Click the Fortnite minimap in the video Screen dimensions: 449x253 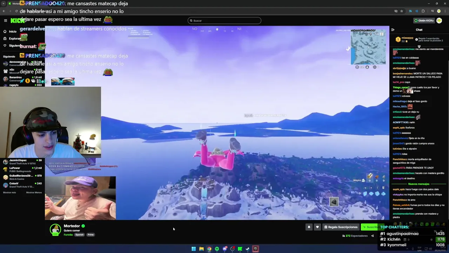click(368, 47)
